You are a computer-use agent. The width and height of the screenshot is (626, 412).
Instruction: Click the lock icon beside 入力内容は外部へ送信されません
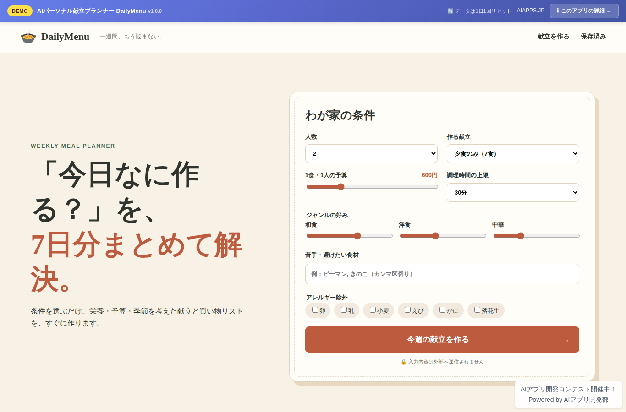click(x=404, y=362)
